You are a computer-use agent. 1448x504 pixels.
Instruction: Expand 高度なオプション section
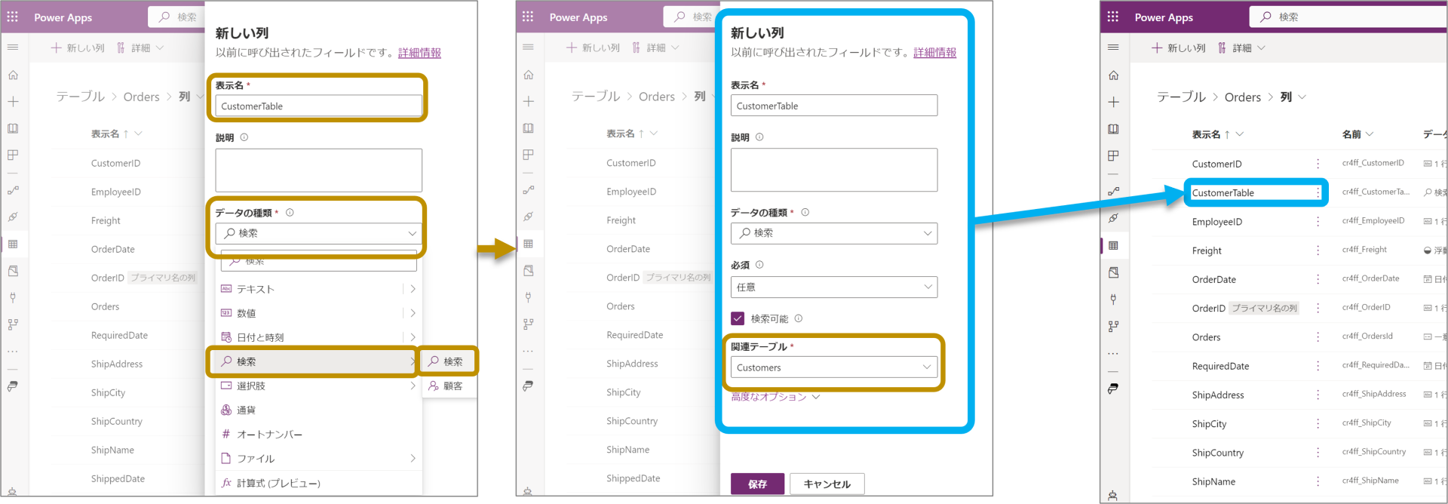click(775, 397)
